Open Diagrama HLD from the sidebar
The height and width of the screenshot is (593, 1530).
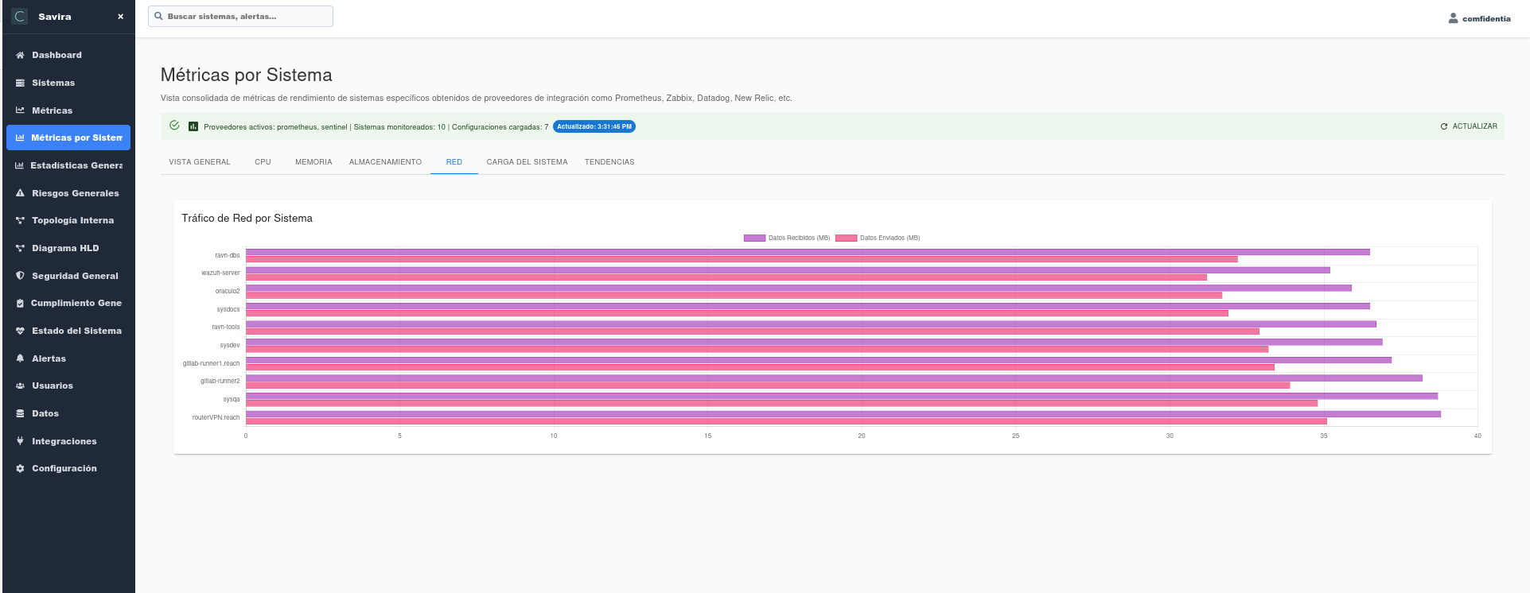click(65, 249)
